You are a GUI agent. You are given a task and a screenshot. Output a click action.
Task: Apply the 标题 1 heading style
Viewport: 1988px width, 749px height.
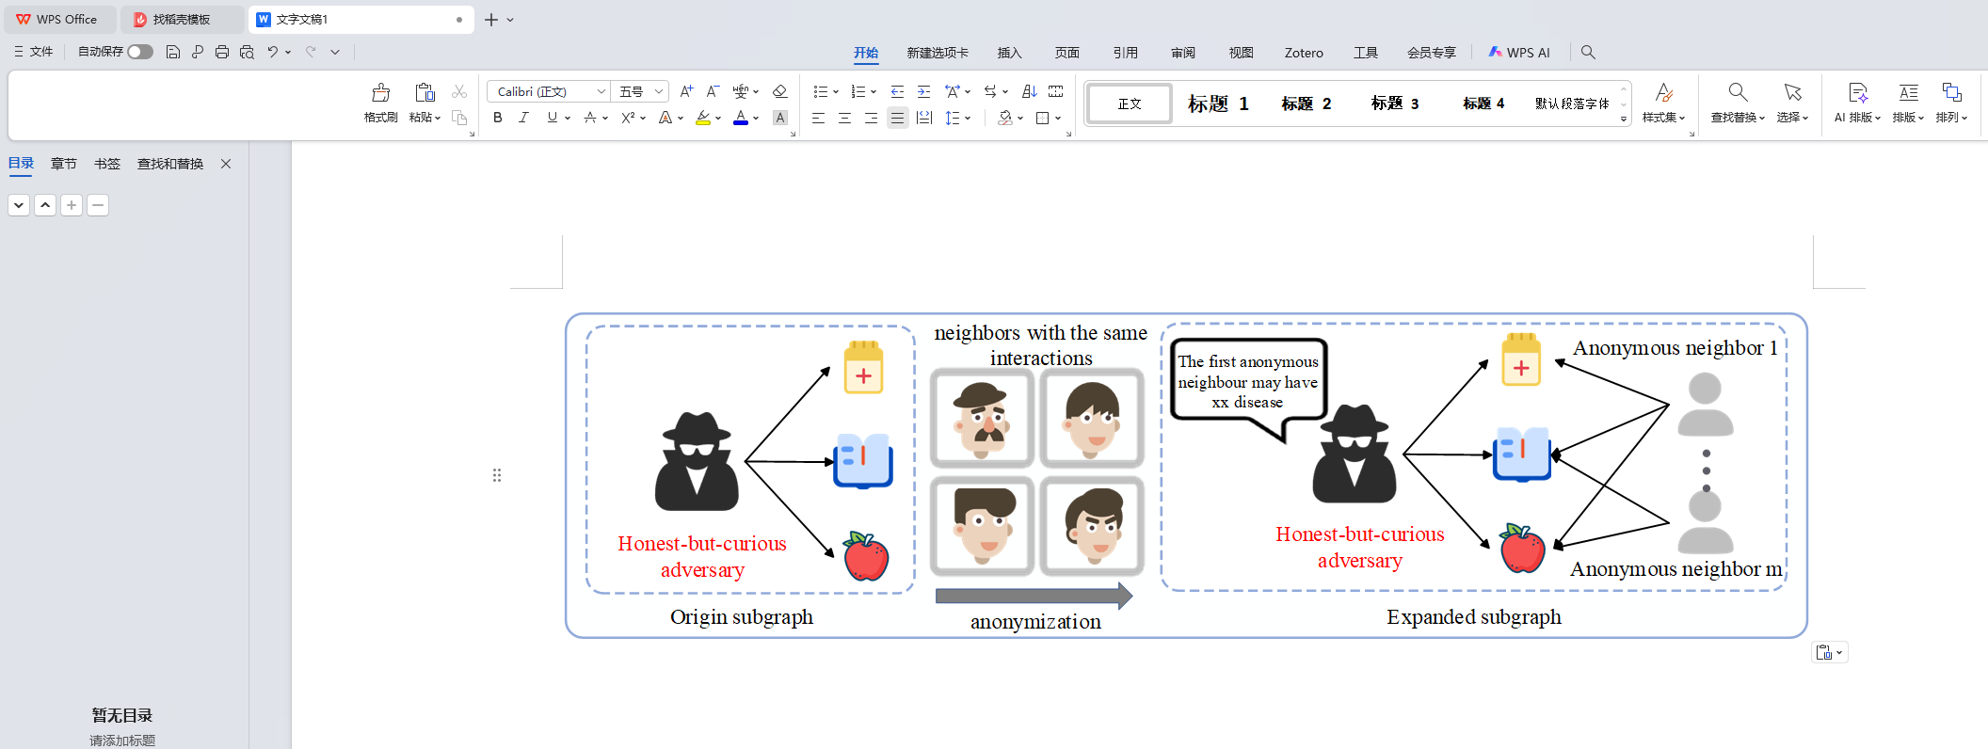click(1218, 104)
